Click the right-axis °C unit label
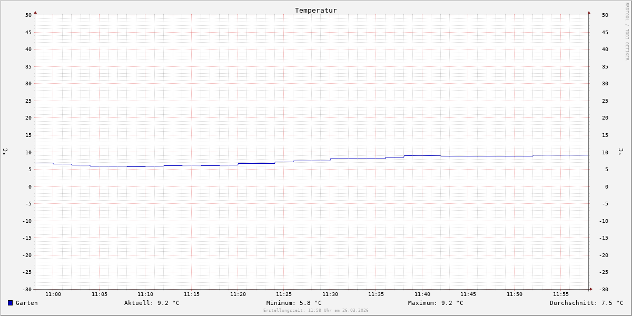The width and height of the screenshot is (632, 316). click(x=620, y=151)
